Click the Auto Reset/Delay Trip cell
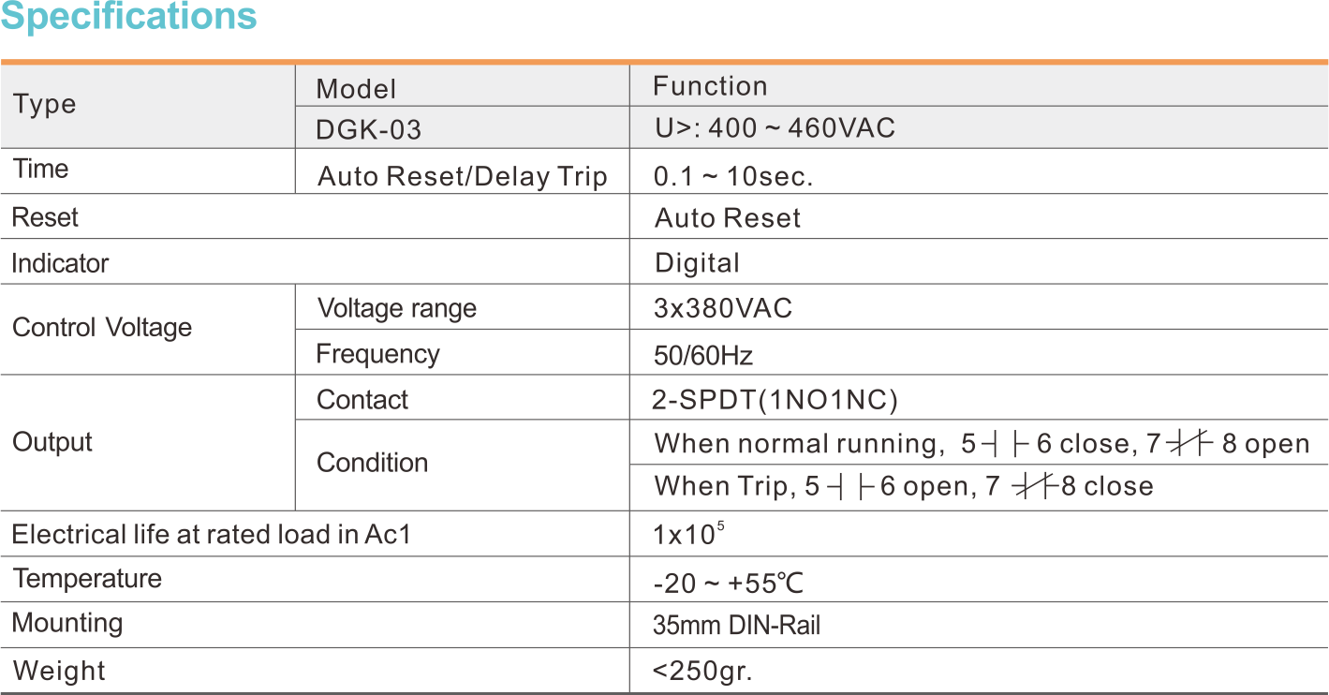1329x695 pixels. pyautogui.click(x=462, y=177)
